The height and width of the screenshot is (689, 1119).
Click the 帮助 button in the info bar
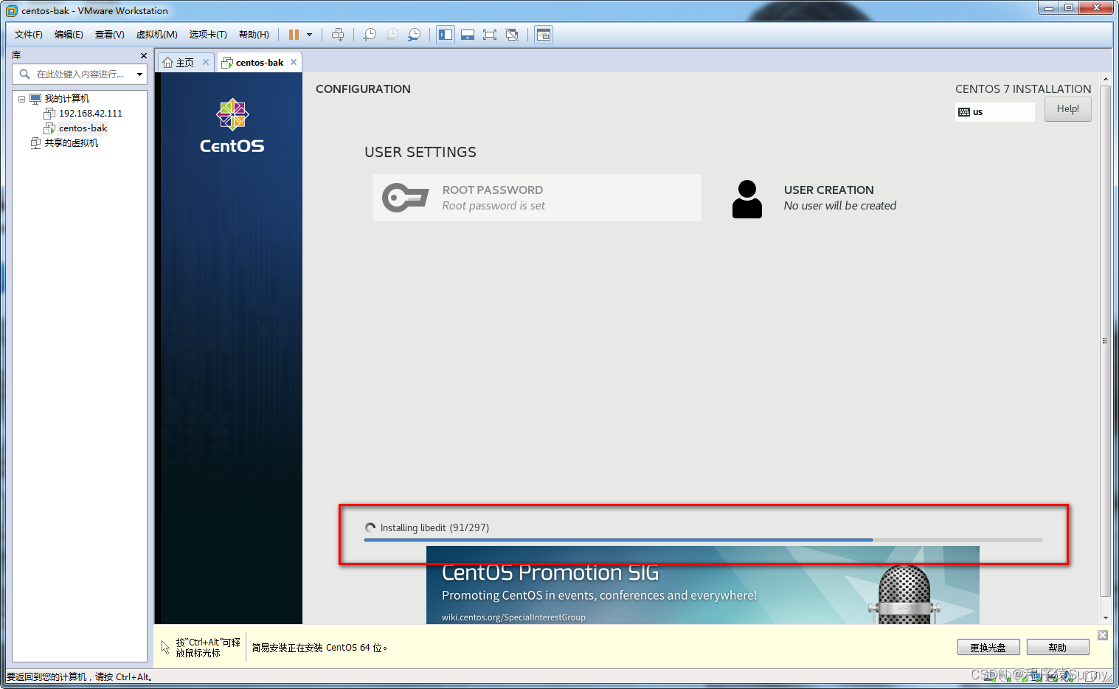pyautogui.click(x=1058, y=648)
